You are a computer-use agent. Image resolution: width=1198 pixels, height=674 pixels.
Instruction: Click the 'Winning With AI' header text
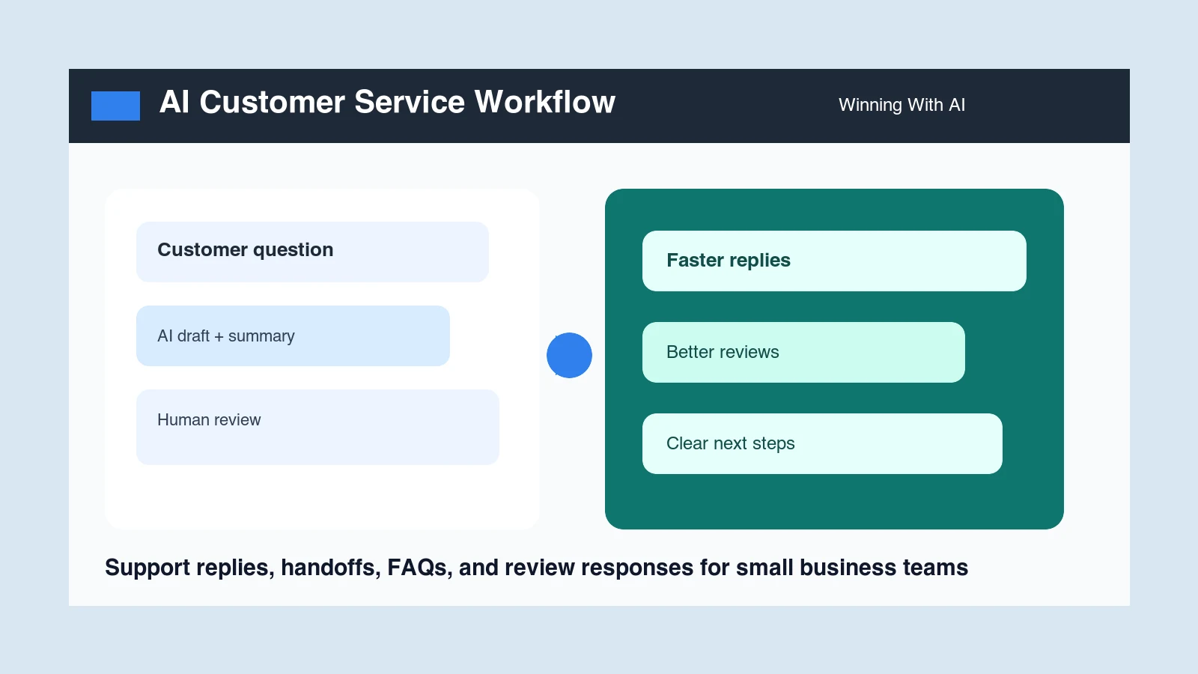click(x=901, y=105)
